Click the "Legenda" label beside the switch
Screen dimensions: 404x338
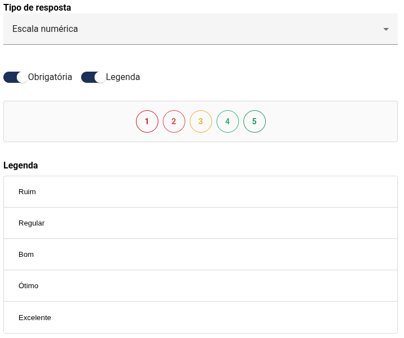123,77
